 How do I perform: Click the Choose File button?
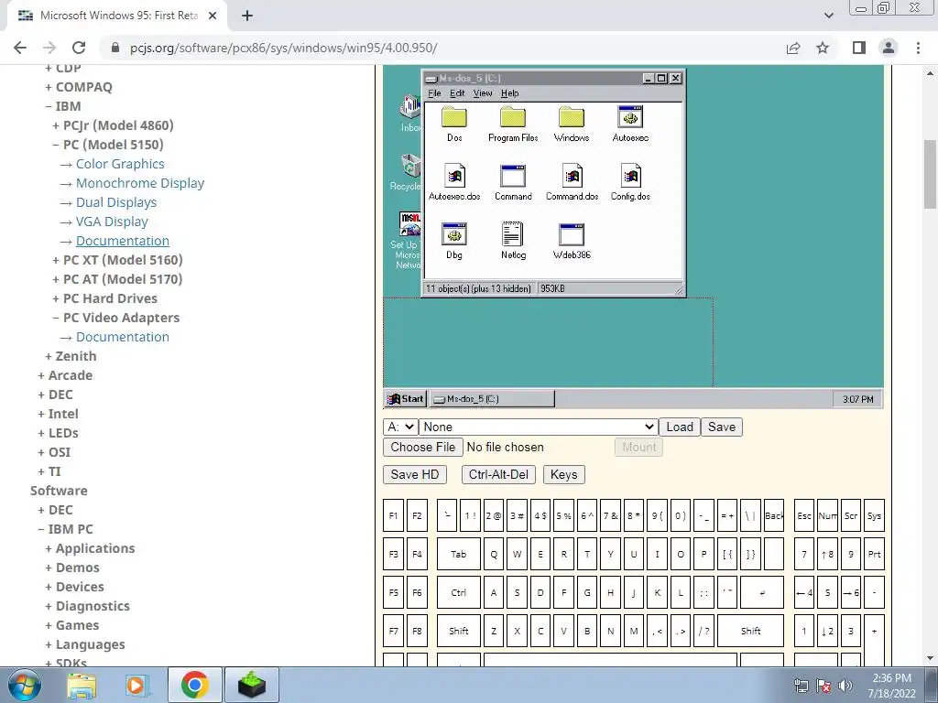point(423,447)
